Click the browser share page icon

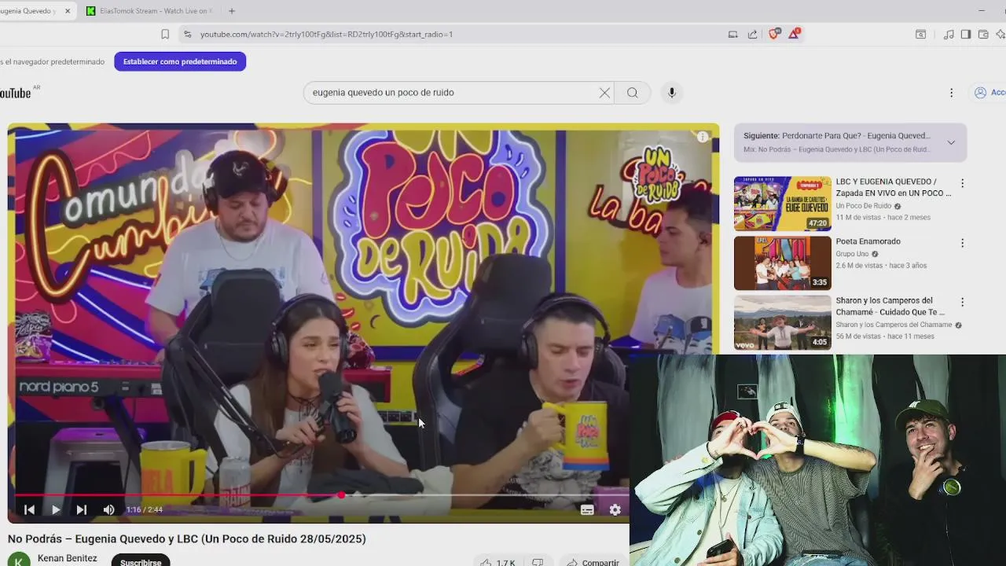pos(753,34)
